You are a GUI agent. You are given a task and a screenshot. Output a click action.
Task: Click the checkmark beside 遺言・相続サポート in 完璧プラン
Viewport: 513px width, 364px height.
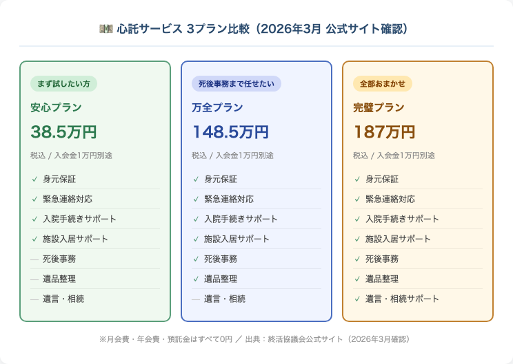point(357,299)
